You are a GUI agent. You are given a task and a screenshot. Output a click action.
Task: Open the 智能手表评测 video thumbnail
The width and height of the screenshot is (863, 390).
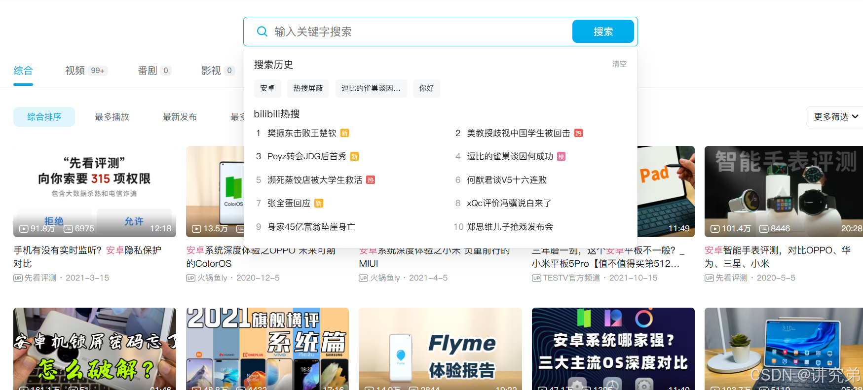pos(784,191)
